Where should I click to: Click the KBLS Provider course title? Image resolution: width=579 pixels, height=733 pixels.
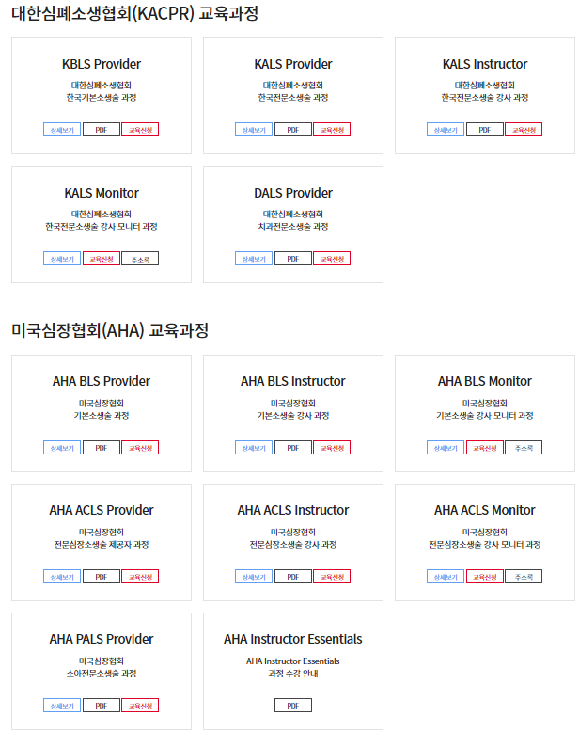coord(102,64)
